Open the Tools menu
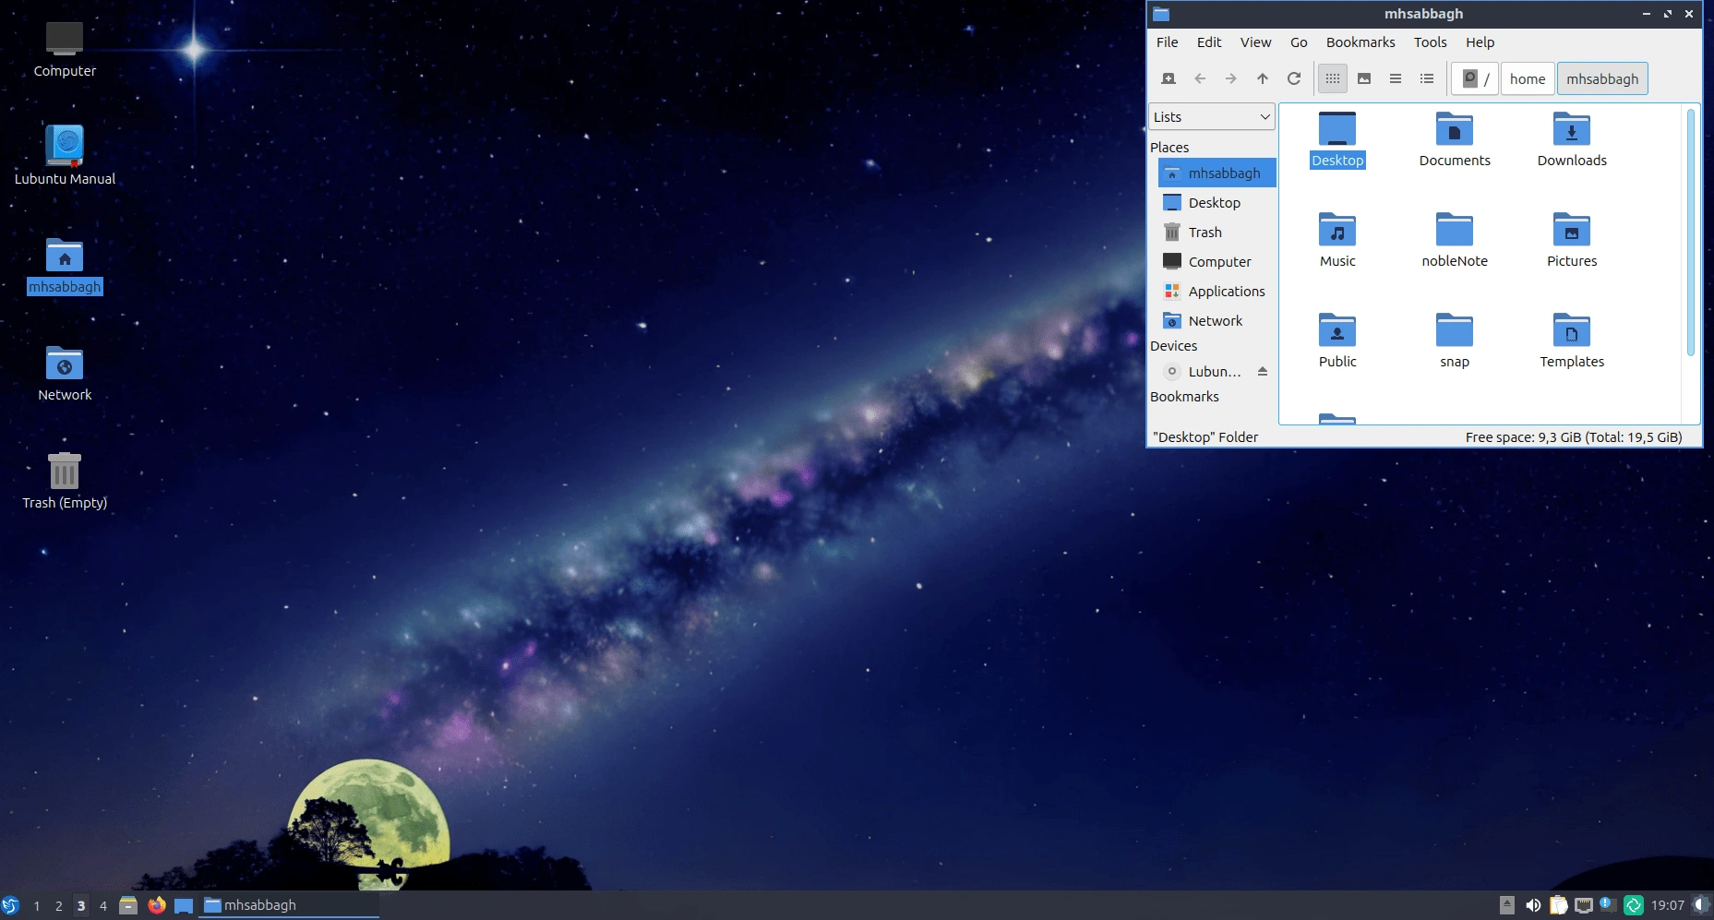This screenshot has height=920, width=1714. (1430, 42)
